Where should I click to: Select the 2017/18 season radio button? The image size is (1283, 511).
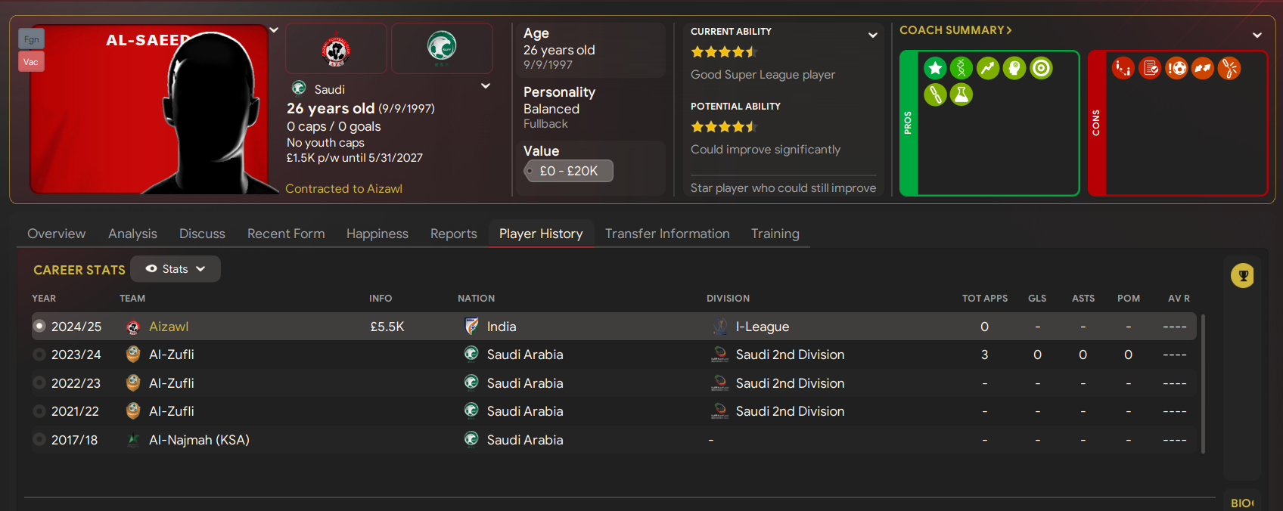click(x=39, y=439)
